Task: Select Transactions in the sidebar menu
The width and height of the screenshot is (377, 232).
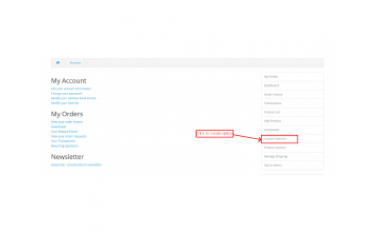Action: click(292, 103)
